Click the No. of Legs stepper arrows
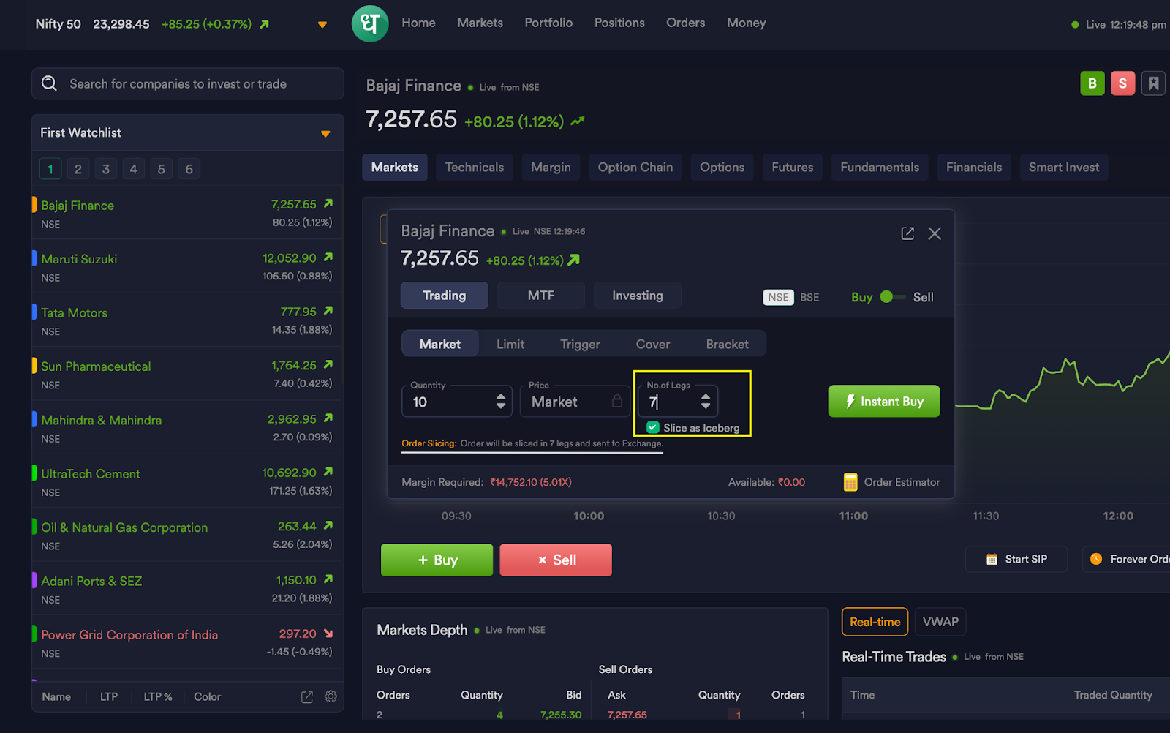 click(706, 401)
